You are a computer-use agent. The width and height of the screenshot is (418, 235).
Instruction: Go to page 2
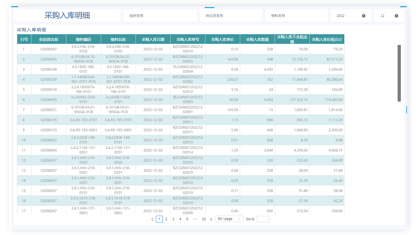166,219
